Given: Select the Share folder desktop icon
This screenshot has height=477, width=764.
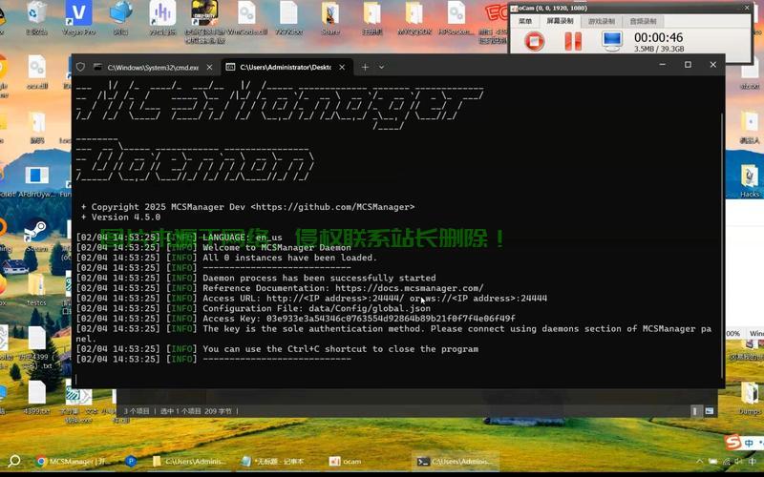Looking at the screenshot, I should (x=330, y=18).
